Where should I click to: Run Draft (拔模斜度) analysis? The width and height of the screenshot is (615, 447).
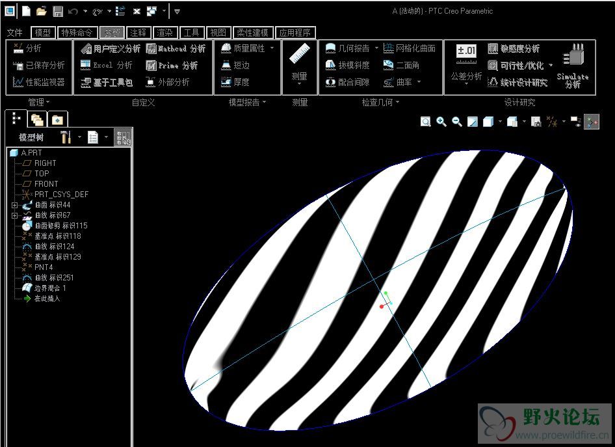(348, 65)
